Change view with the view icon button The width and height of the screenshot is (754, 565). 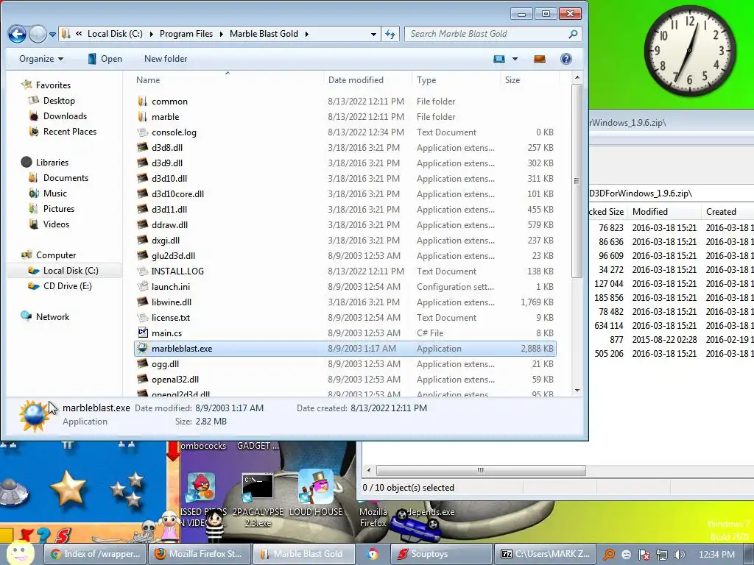coord(499,59)
